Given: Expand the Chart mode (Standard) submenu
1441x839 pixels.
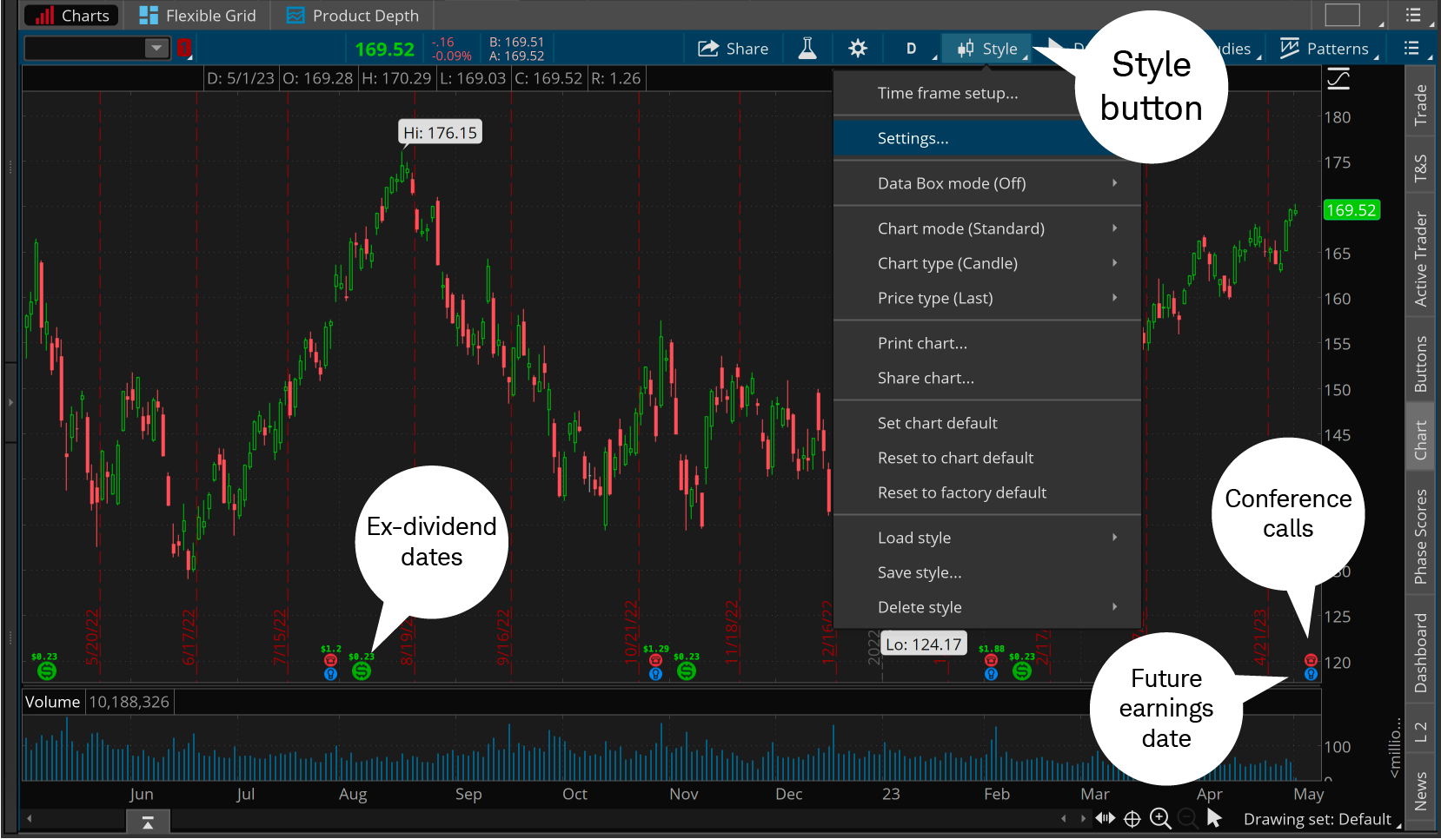Looking at the screenshot, I should (x=987, y=228).
